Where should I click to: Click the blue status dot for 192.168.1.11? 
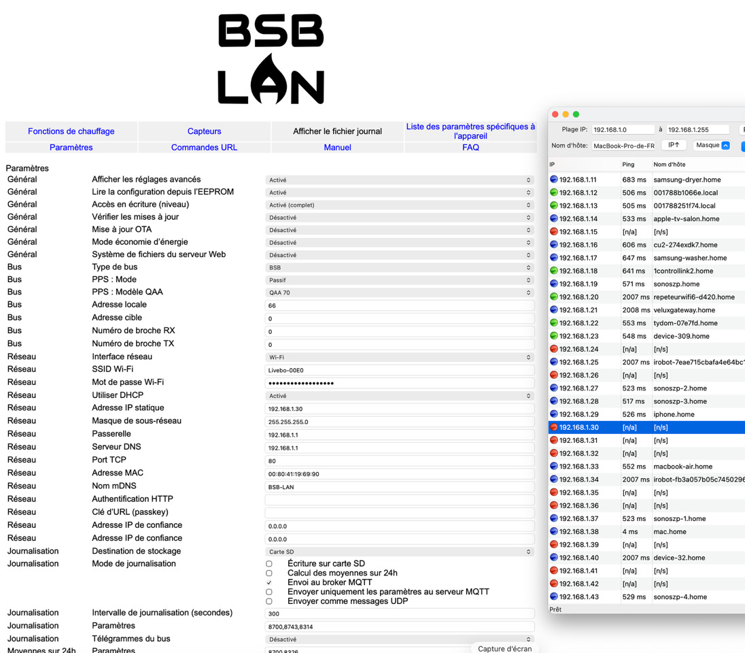point(554,180)
